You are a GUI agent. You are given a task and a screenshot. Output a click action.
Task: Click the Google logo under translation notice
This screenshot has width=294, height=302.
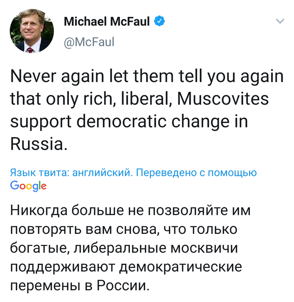pos(28,186)
